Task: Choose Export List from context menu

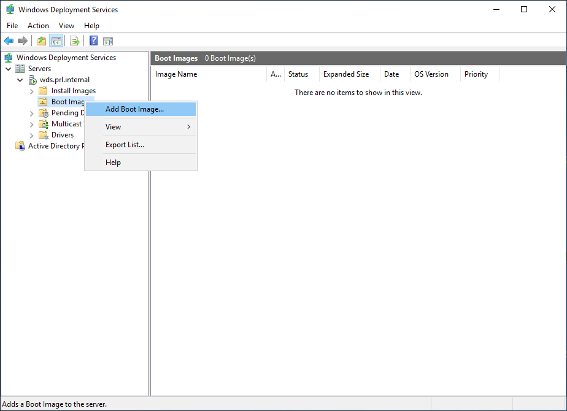Action: 141,145
